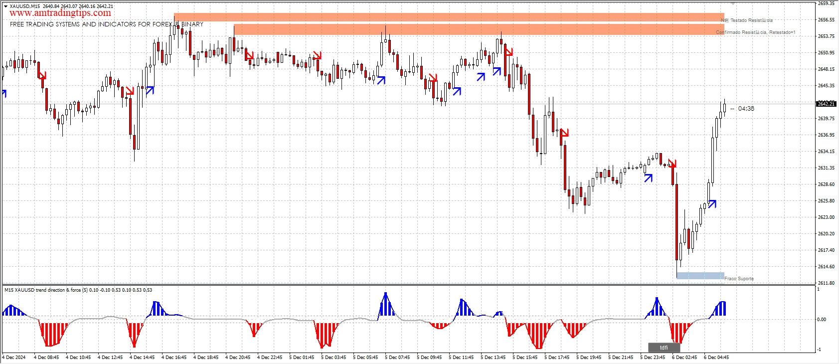Select the first red sell arrow near 4 Dec 08:45
This screenshot has height=364, width=839.
[42, 75]
